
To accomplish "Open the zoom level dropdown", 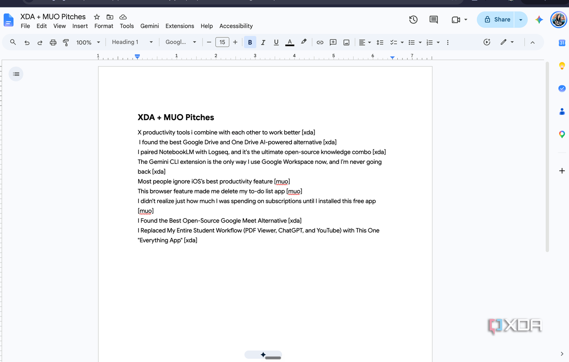I will pyautogui.click(x=88, y=42).
